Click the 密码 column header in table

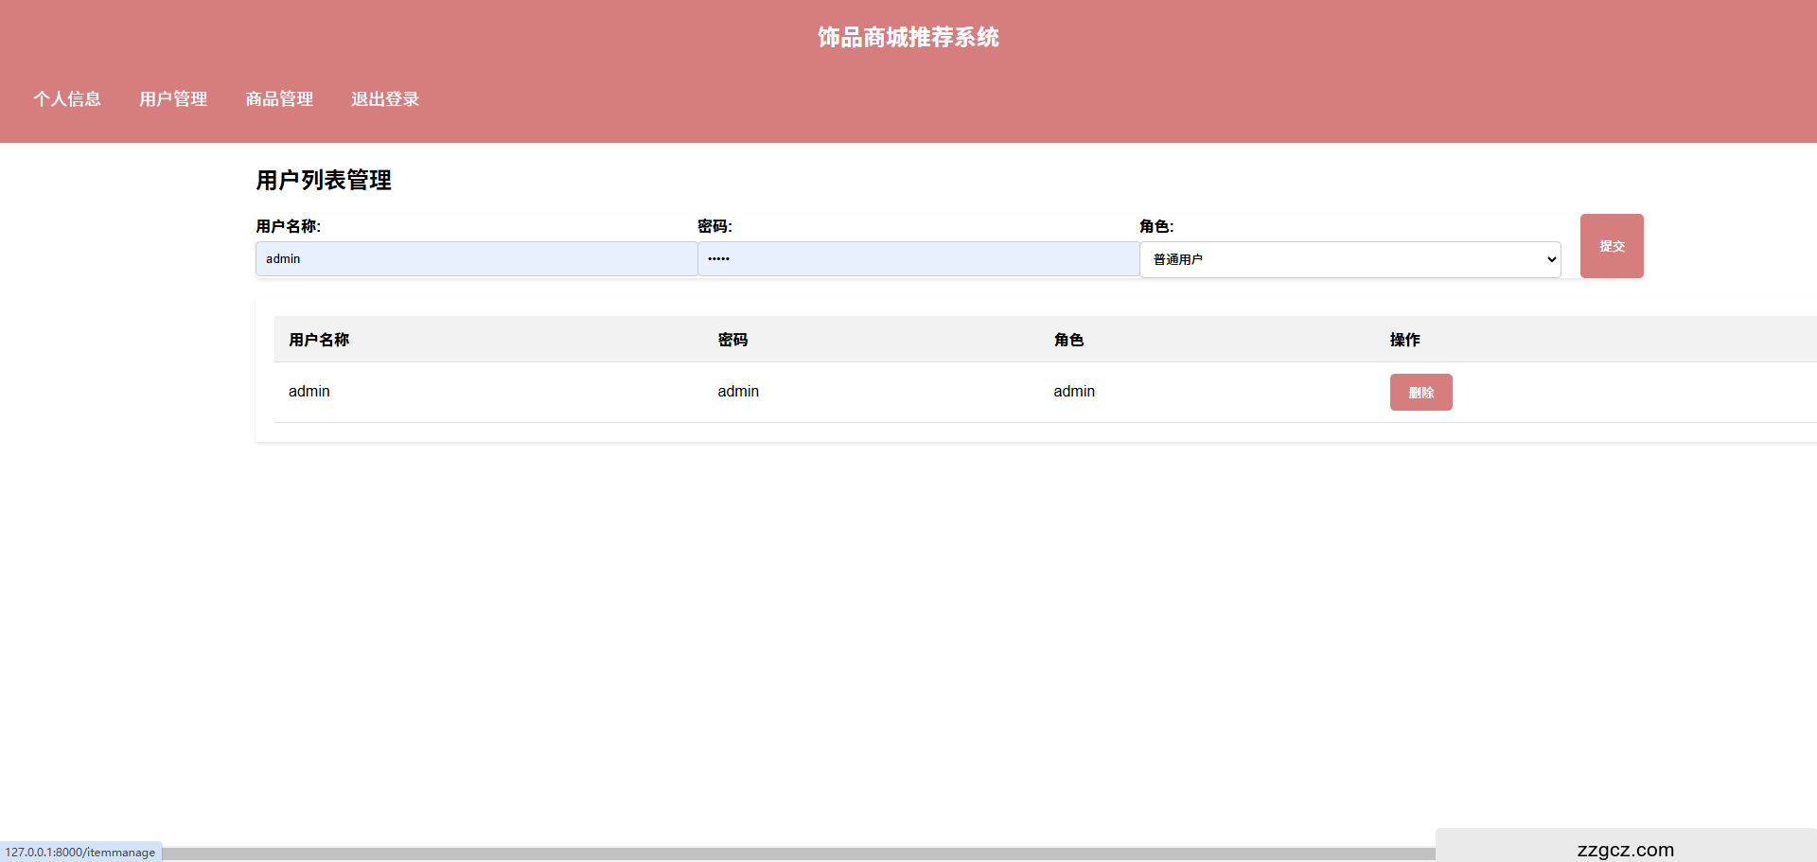point(732,339)
